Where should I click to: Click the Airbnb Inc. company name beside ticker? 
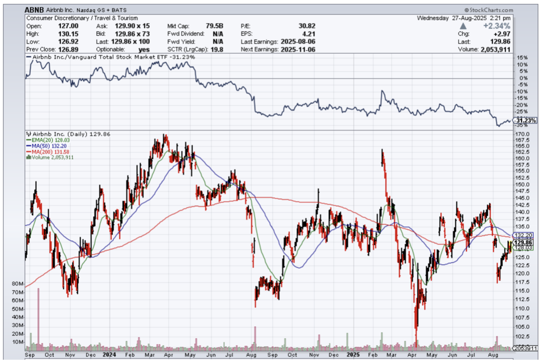[x=60, y=10]
